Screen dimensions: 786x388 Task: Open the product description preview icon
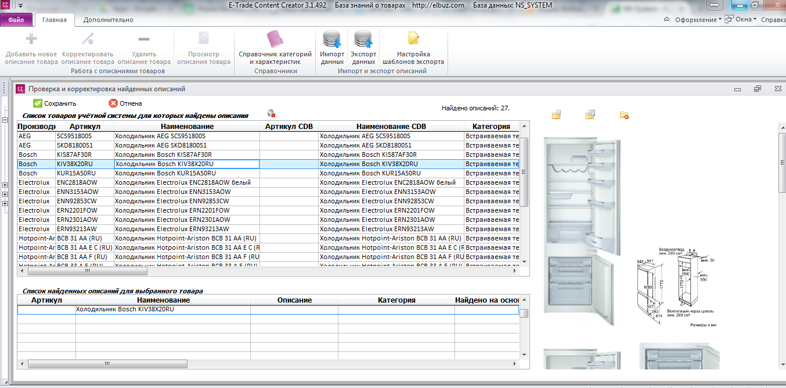click(204, 39)
